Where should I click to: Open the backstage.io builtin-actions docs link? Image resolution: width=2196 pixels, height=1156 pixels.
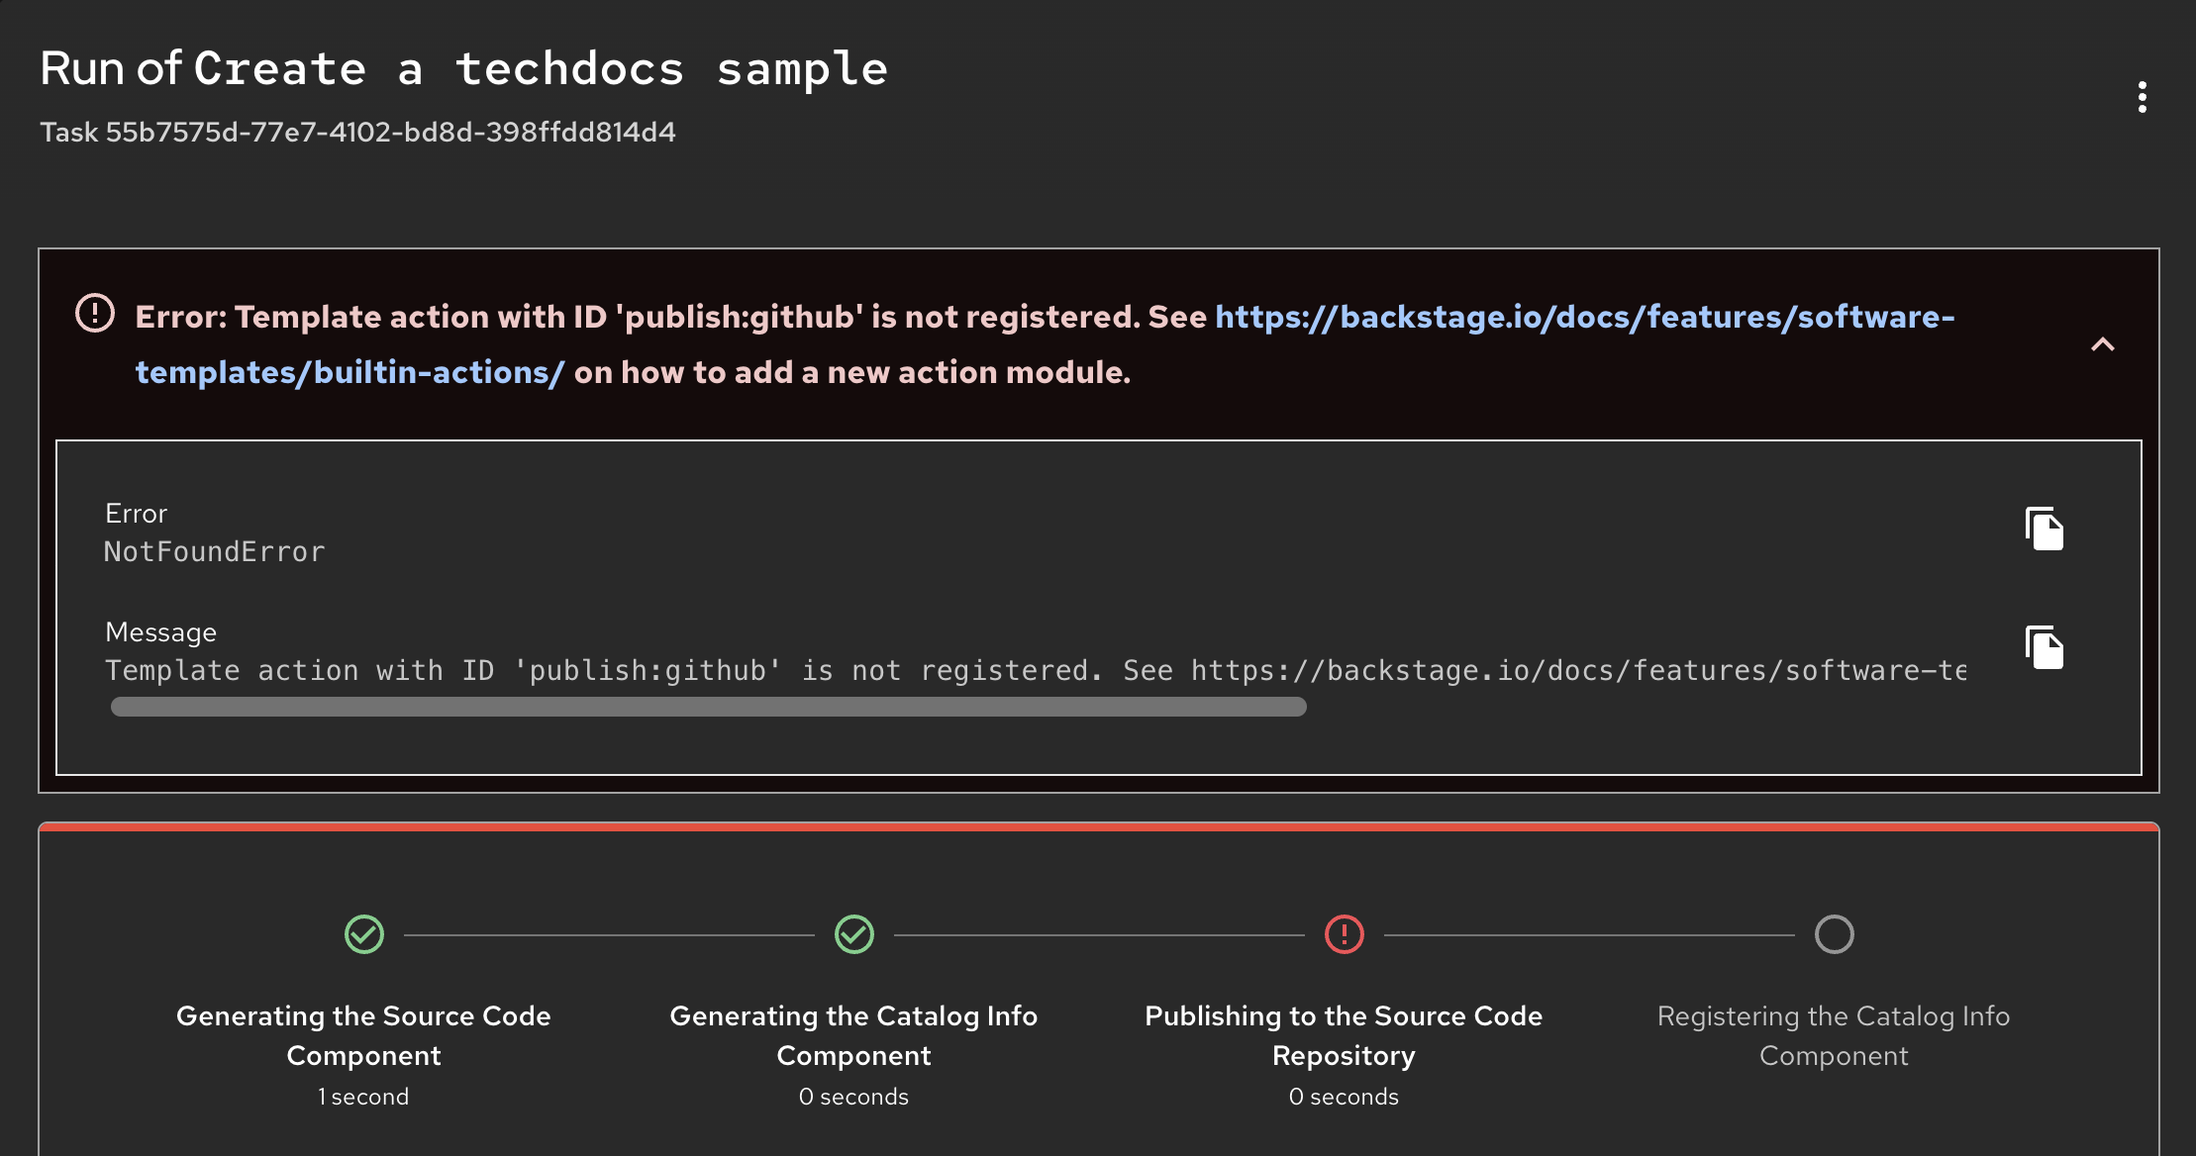click(1584, 317)
